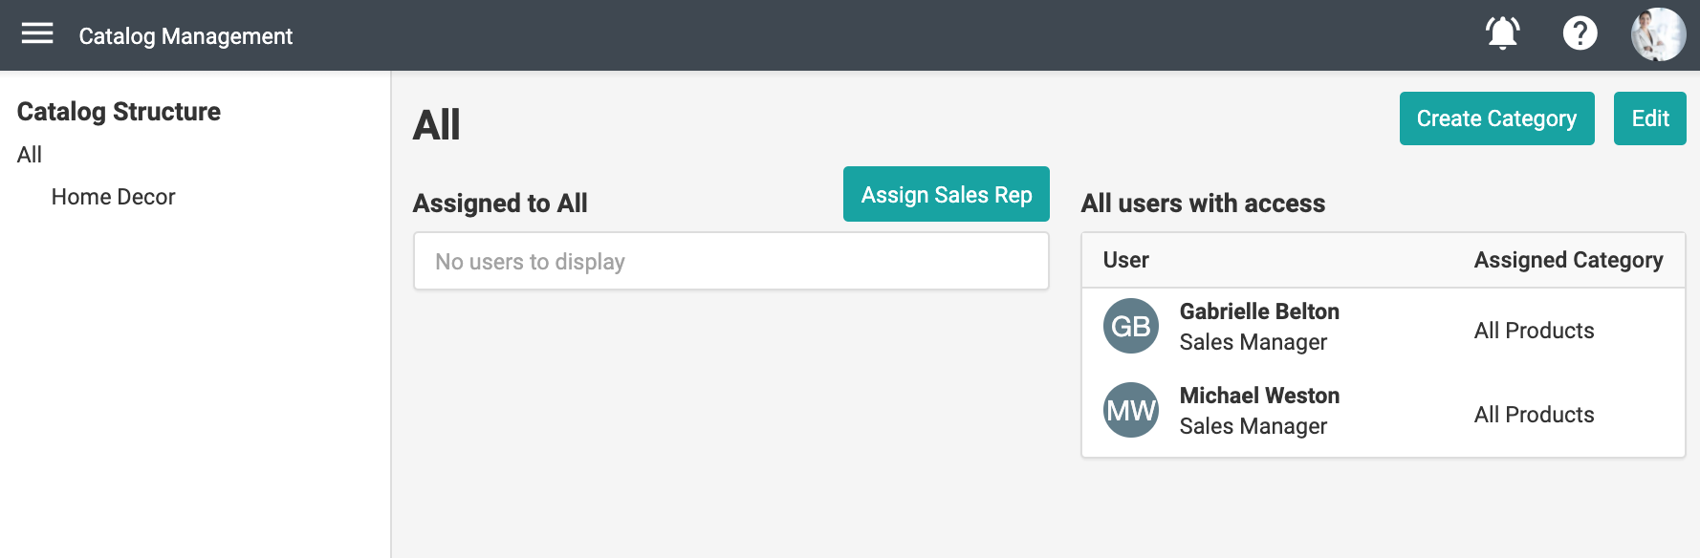Image resolution: width=1700 pixels, height=558 pixels.
Task: Select the All node in Catalog Structure
Action: (x=30, y=155)
